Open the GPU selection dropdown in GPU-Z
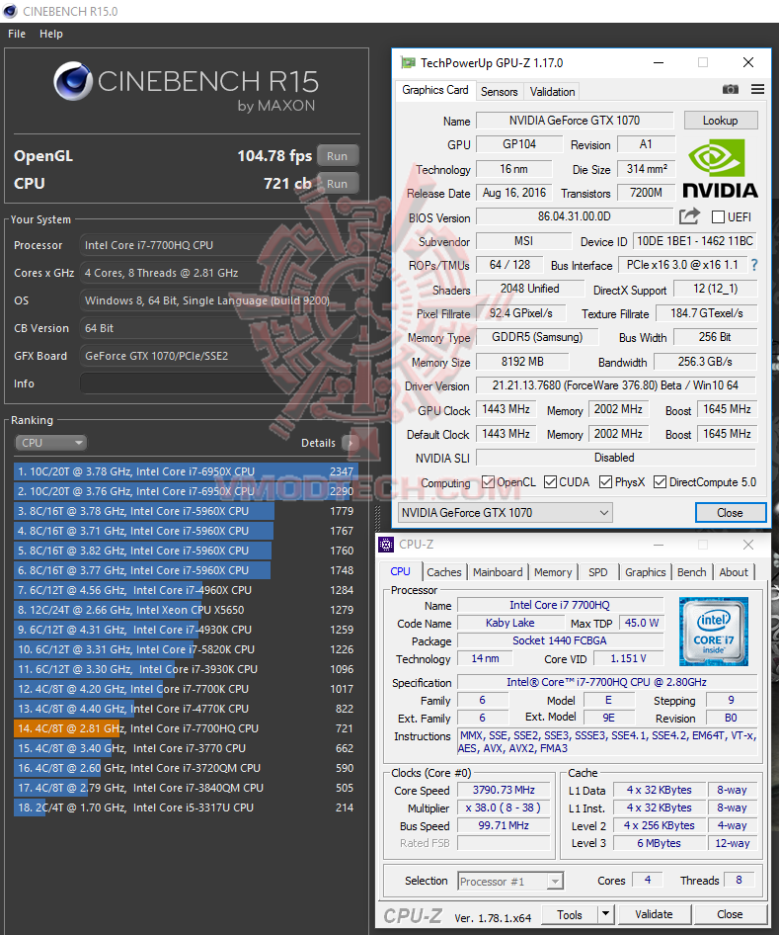Image resolution: width=779 pixels, height=935 pixels. click(x=506, y=513)
